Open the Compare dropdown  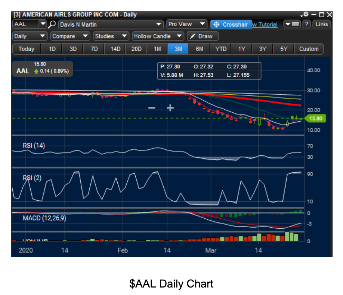coord(70,36)
